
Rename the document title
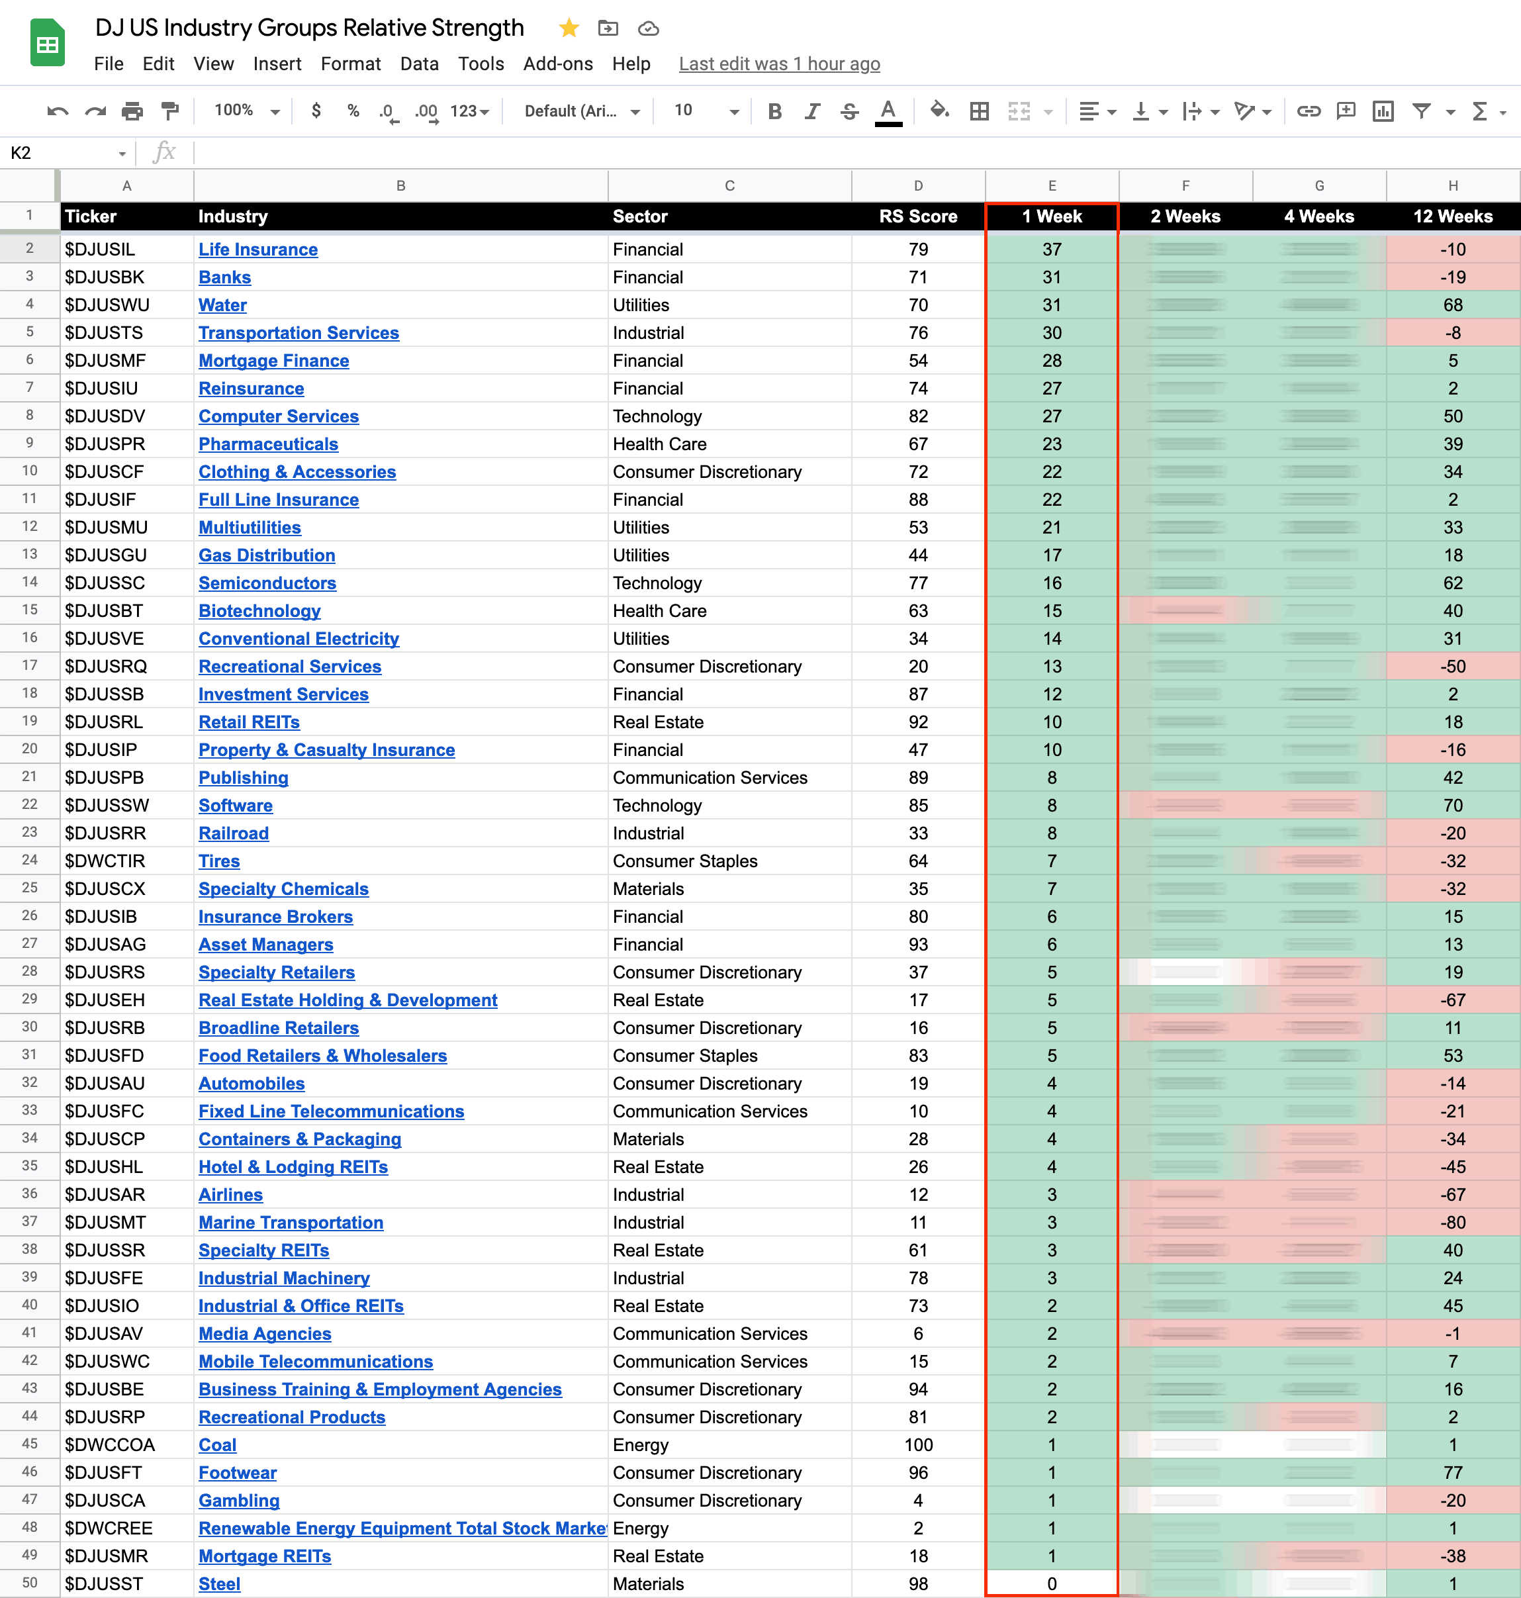[310, 28]
